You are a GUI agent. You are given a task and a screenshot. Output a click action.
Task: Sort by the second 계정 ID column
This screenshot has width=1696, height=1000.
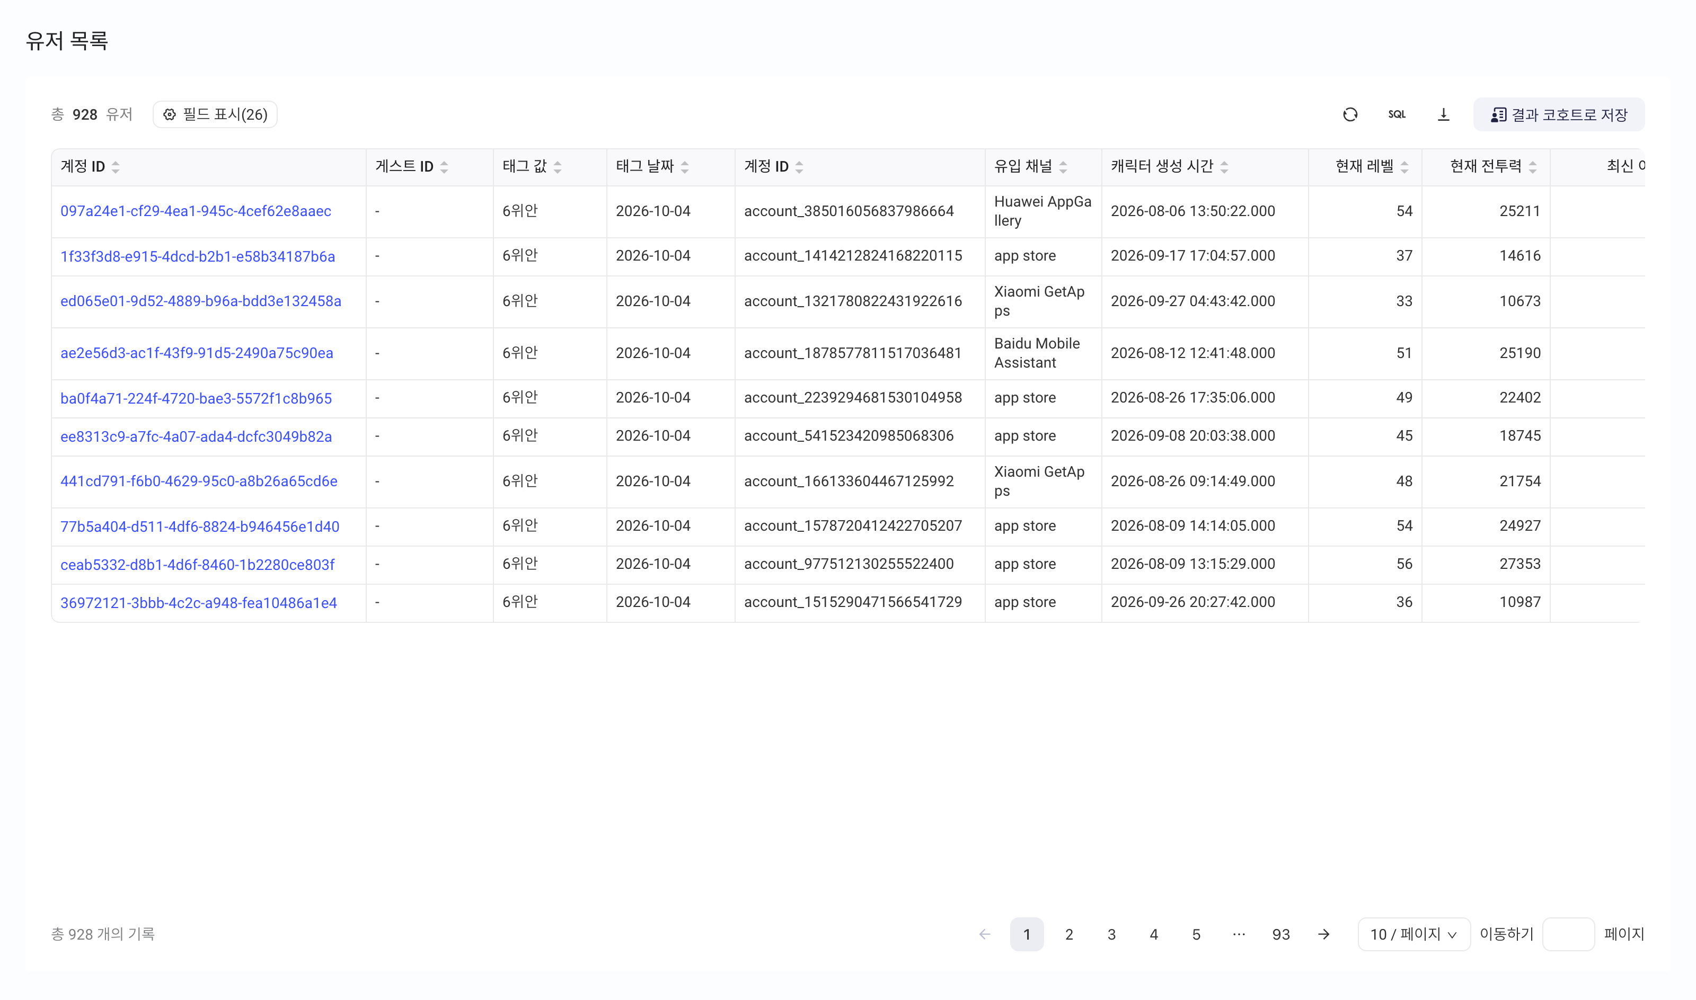pyautogui.click(x=799, y=167)
